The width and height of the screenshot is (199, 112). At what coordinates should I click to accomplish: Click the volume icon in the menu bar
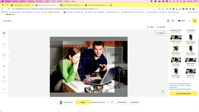pos(170,1)
